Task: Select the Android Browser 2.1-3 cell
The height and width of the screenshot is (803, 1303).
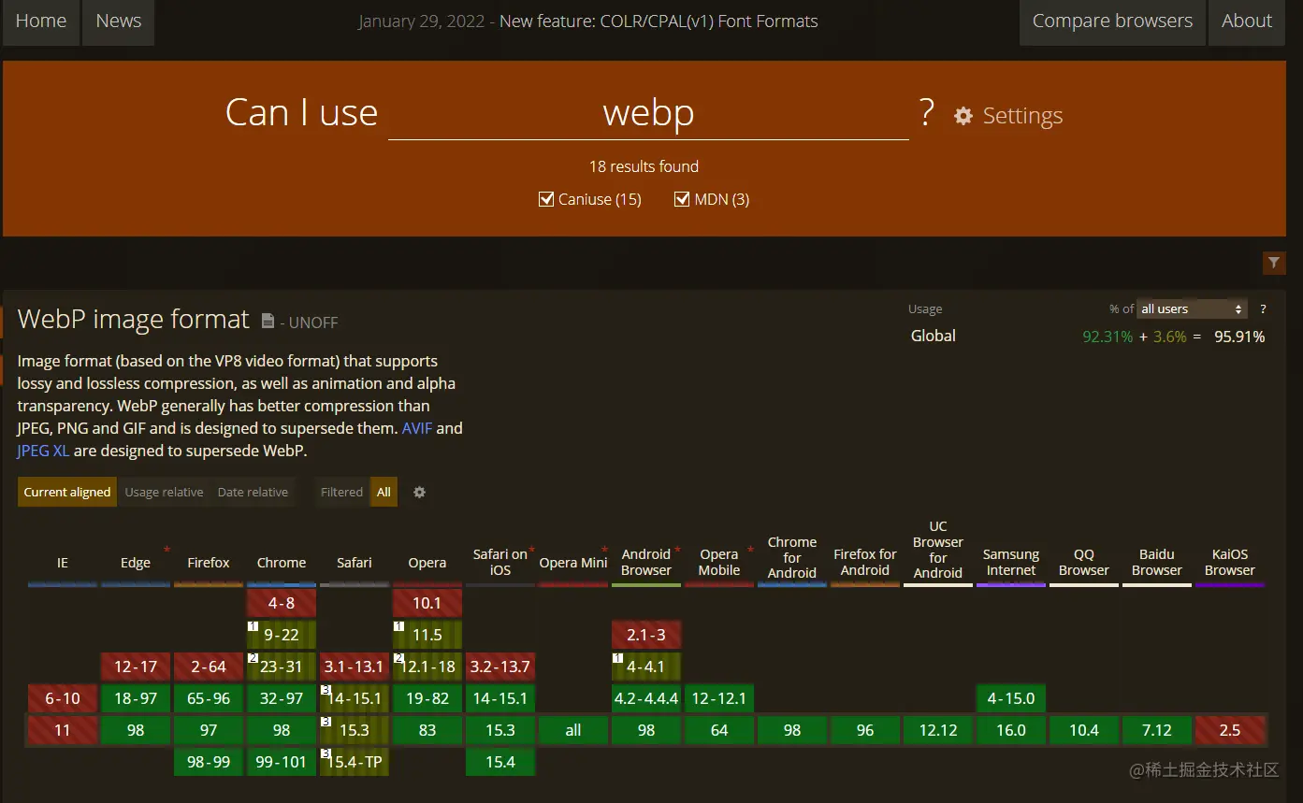Action: 646,635
